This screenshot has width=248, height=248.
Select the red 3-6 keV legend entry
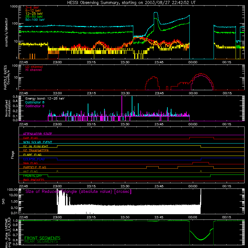pyautogui.click(x=32, y=7)
